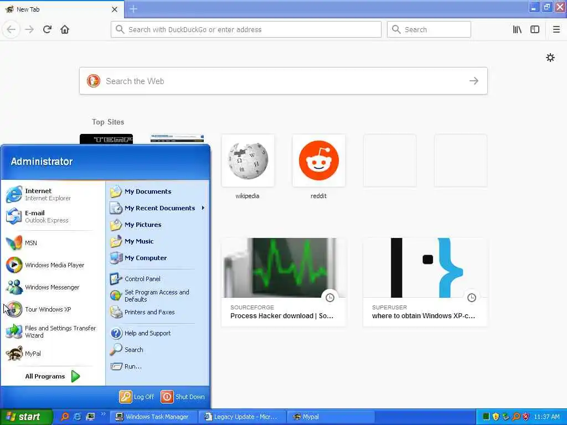Open My Computer
Screen dimensions: 567x425
pos(158,258)
